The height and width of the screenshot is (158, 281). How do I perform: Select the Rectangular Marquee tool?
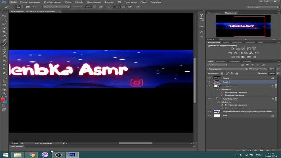[4, 20]
